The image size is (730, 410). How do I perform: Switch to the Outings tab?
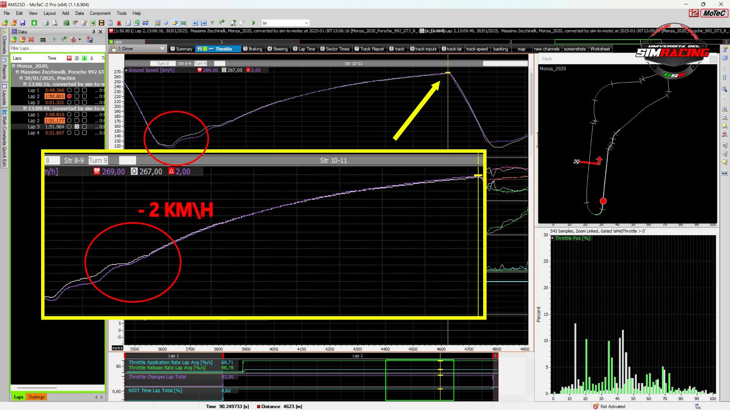[x=37, y=397]
